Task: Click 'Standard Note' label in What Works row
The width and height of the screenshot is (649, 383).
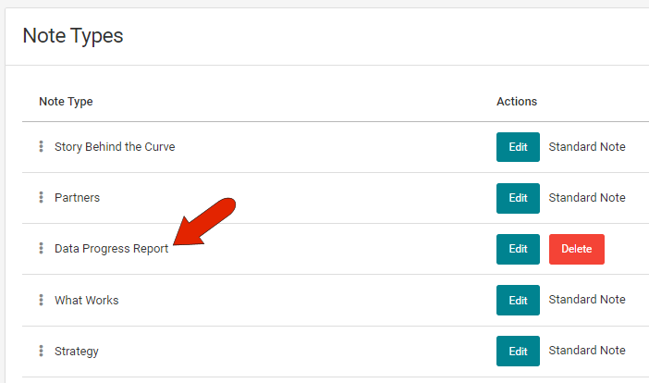Action: [x=587, y=300]
